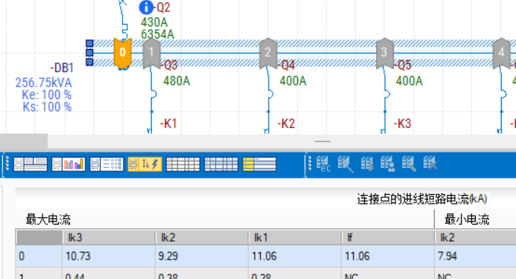Click the horizontal pane splitter handle

click(322, 141)
